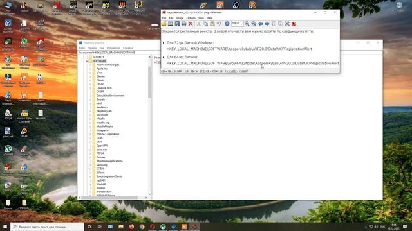Image resolution: width=412 pixels, height=231 pixels.
Task: Select the Policies registry key
Action: [x=100, y=157]
